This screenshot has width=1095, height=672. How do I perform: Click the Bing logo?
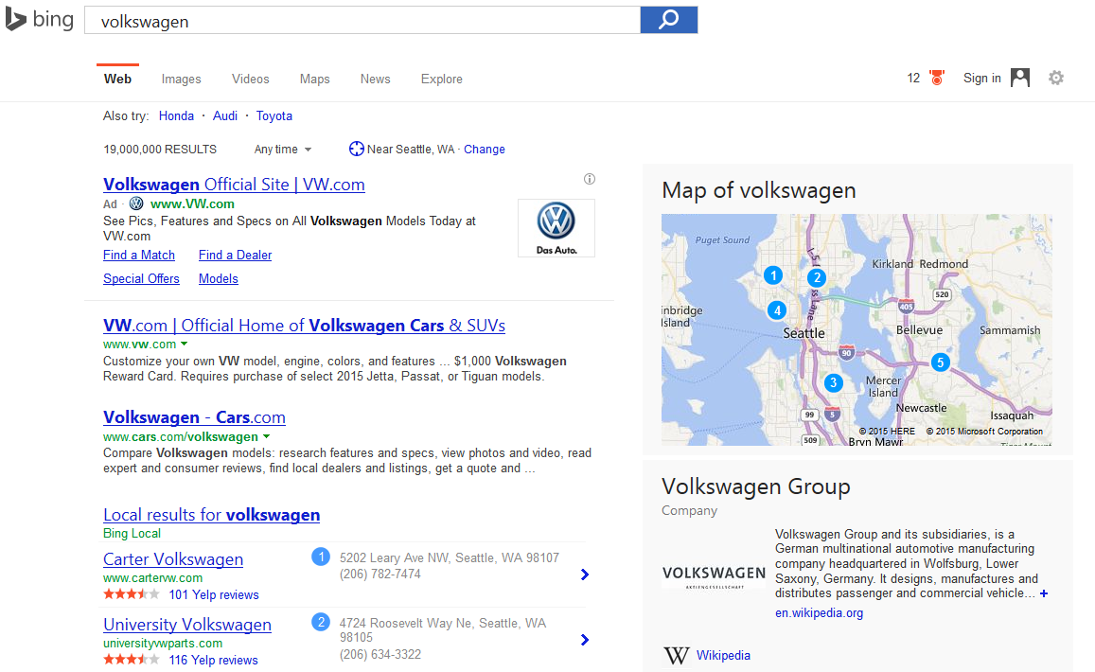coord(40,20)
